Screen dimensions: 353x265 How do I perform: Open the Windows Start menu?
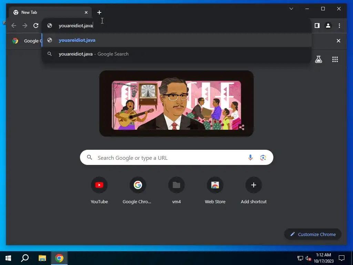pyautogui.click(x=8, y=258)
